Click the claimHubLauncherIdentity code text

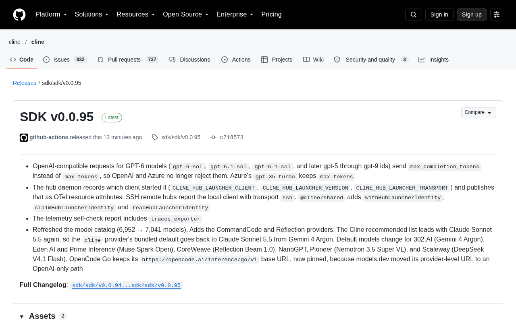click(x=74, y=208)
